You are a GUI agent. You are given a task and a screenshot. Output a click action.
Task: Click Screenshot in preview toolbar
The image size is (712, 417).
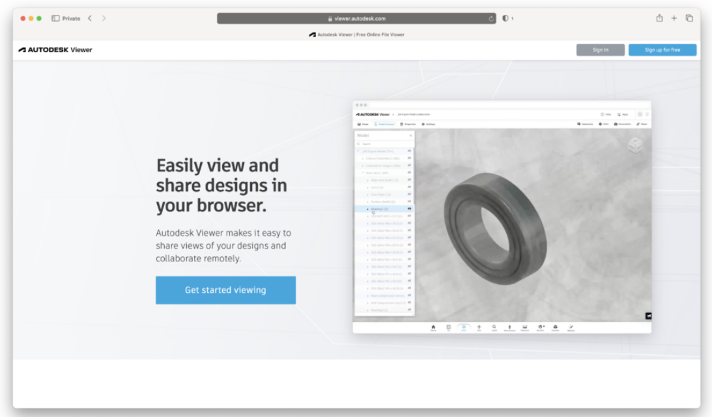(623, 124)
